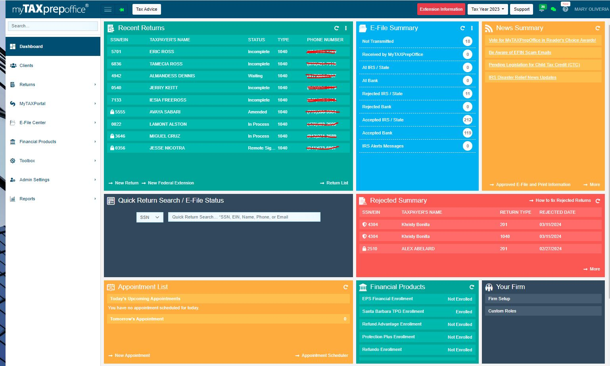Open the Accepted Bank e-file row
The height and width of the screenshot is (366, 610).
[417, 133]
